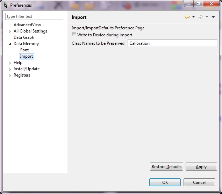The image size is (222, 194).
Task: Click the Restore Defaults button
Action: [x=166, y=166]
